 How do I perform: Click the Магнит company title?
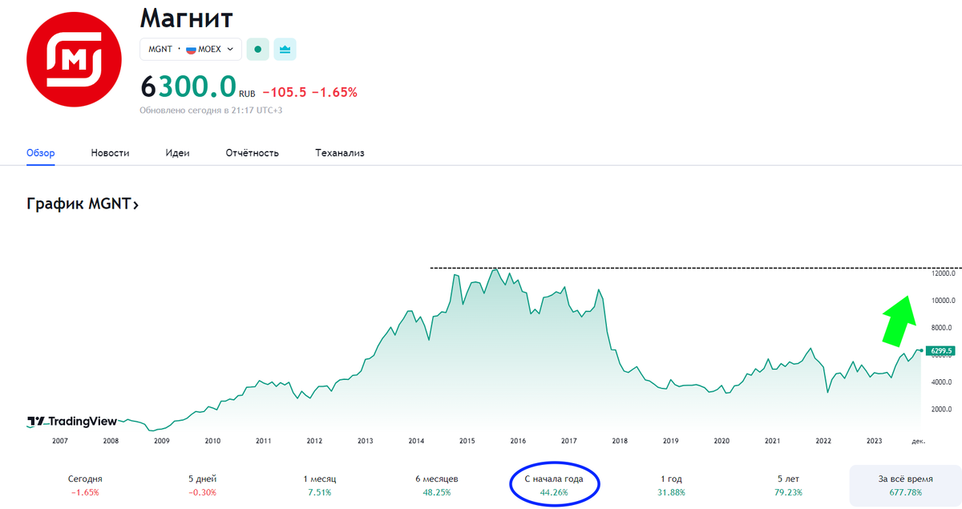186,17
